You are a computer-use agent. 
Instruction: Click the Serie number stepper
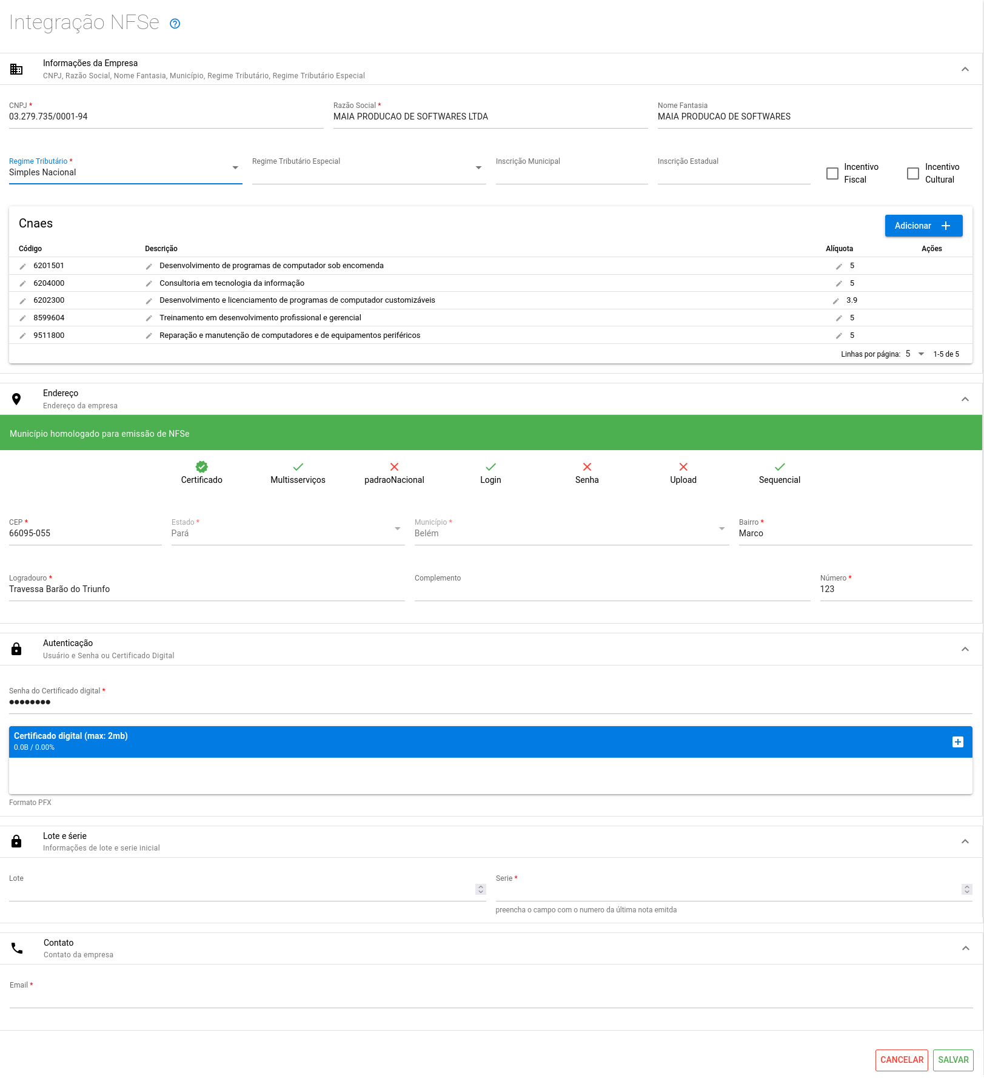(x=966, y=889)
